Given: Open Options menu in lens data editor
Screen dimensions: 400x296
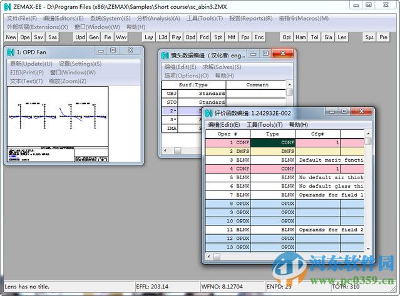Looking at the screenshot, I should 187,76.
